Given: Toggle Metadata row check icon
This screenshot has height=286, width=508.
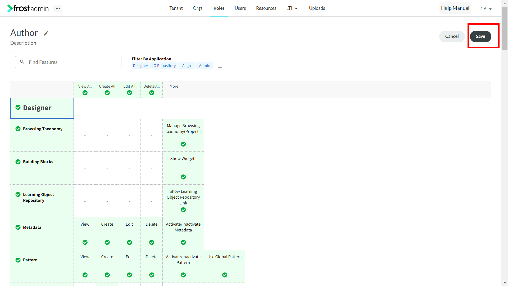Looking at the screenshot, I should point(18,227).
